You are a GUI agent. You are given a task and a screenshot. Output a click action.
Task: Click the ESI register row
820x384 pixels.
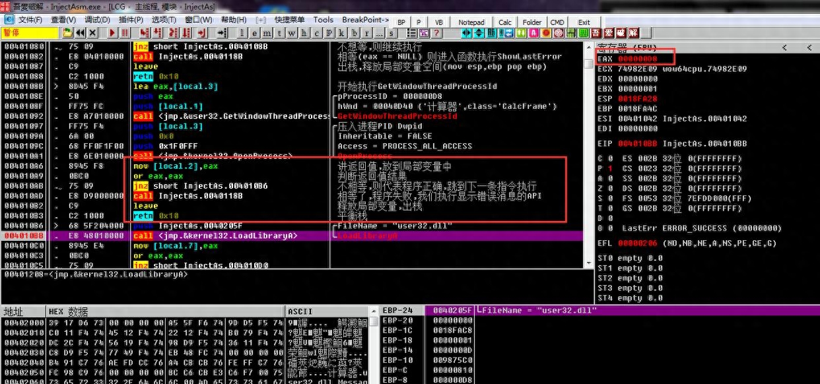672,119
